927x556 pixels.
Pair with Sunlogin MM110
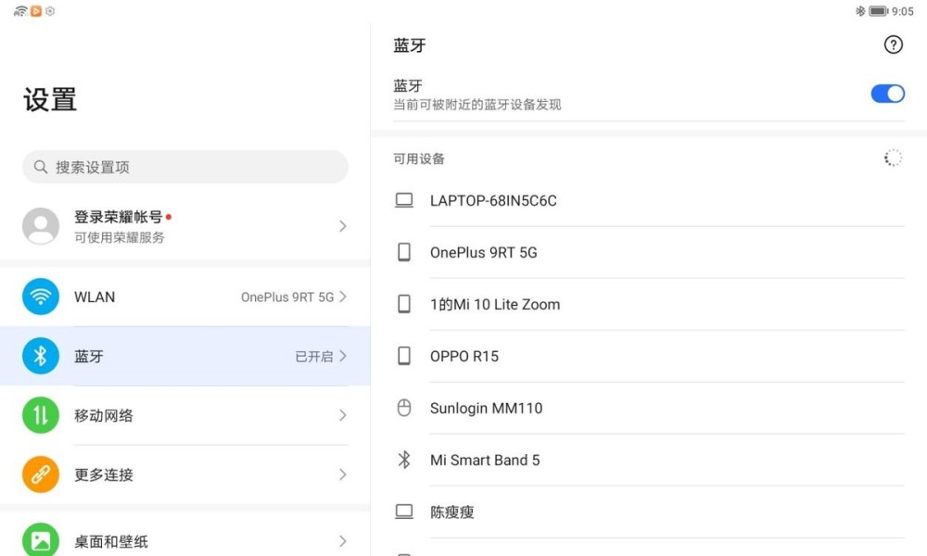(x=649, y=408)
